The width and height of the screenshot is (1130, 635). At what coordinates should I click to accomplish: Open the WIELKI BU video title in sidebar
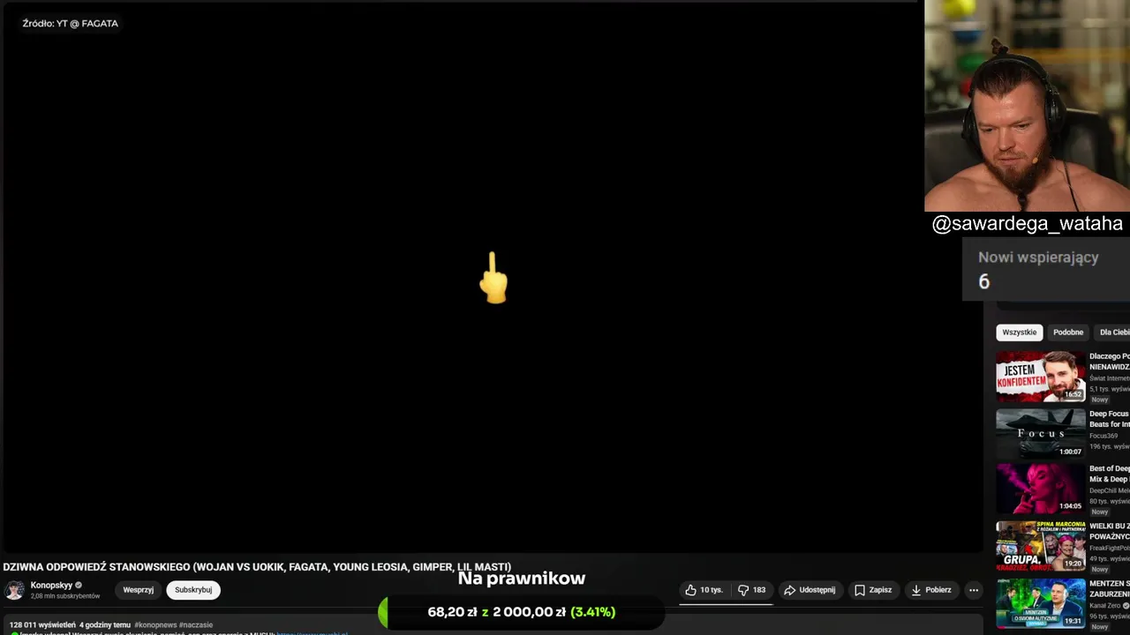point(1110,531)
